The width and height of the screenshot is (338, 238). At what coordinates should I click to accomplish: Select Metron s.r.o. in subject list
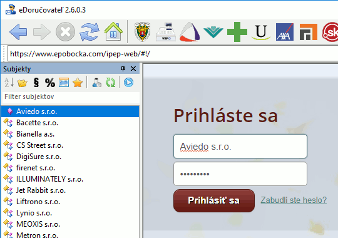coord(70,234)
